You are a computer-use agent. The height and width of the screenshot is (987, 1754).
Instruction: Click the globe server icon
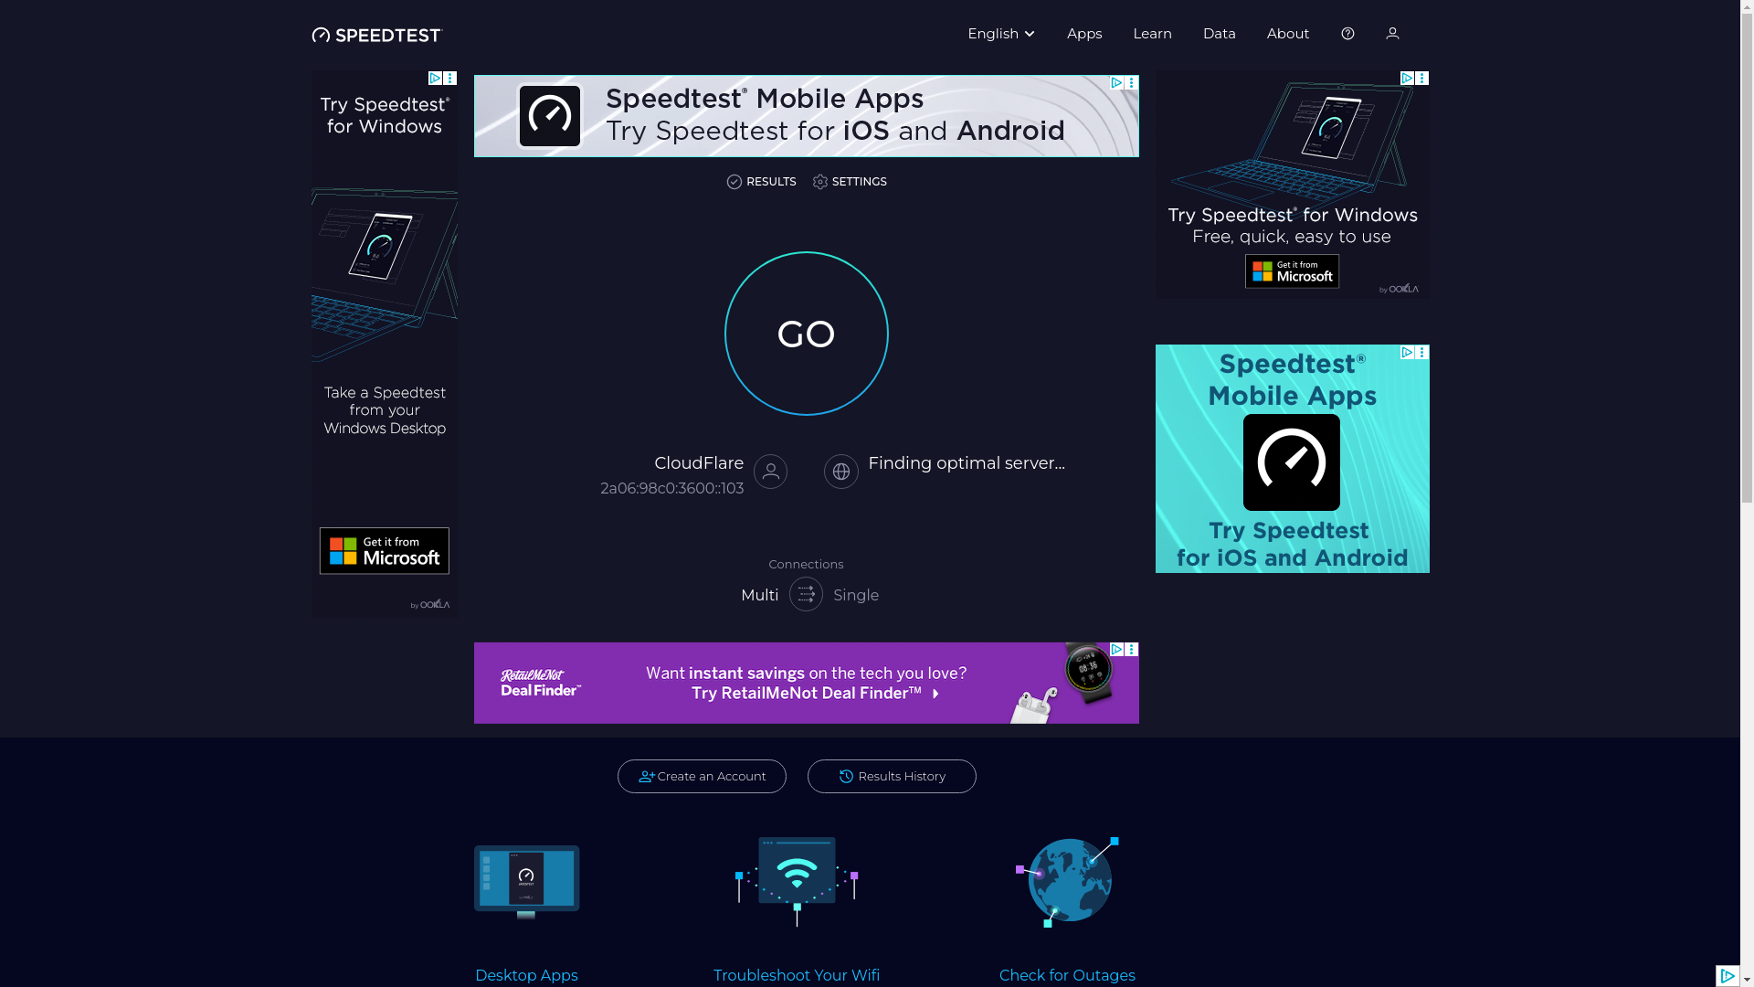point(840,472)
